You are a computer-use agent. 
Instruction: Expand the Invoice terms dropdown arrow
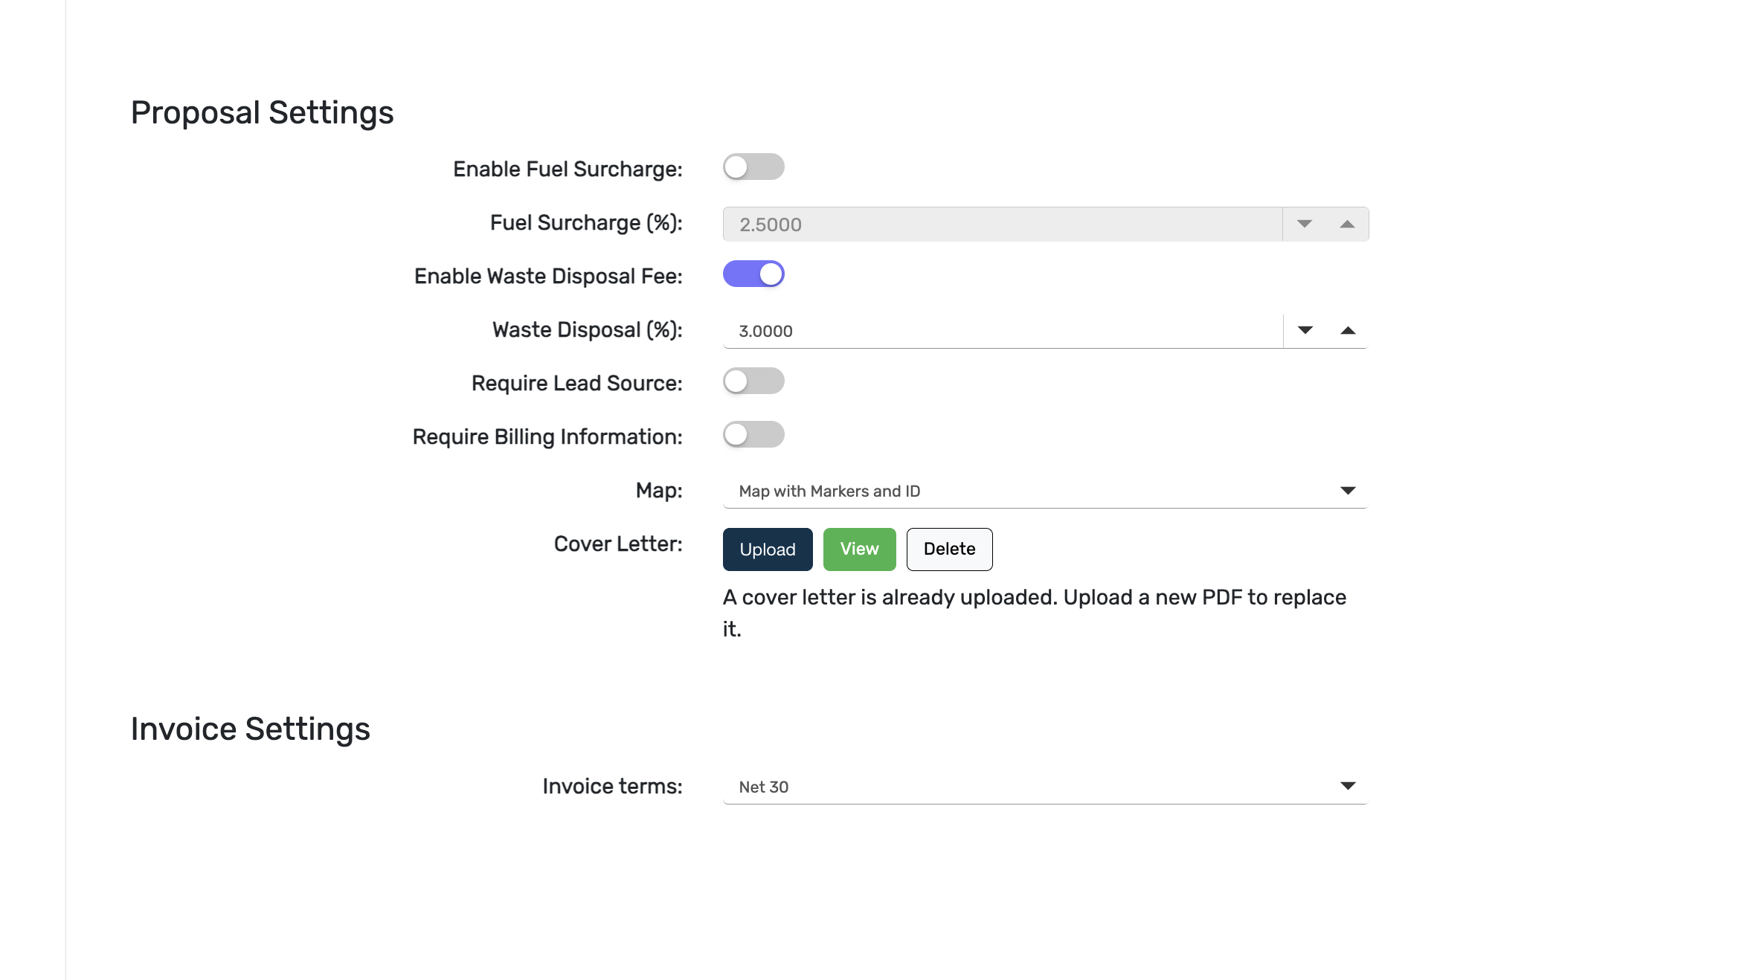(1347, 786)
